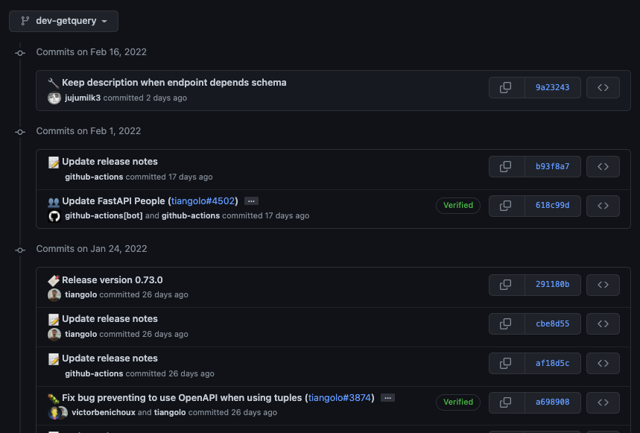Click the git branch icon in branch selector
The width and height of the screenshot is (640, 433).
coord(25,21)
